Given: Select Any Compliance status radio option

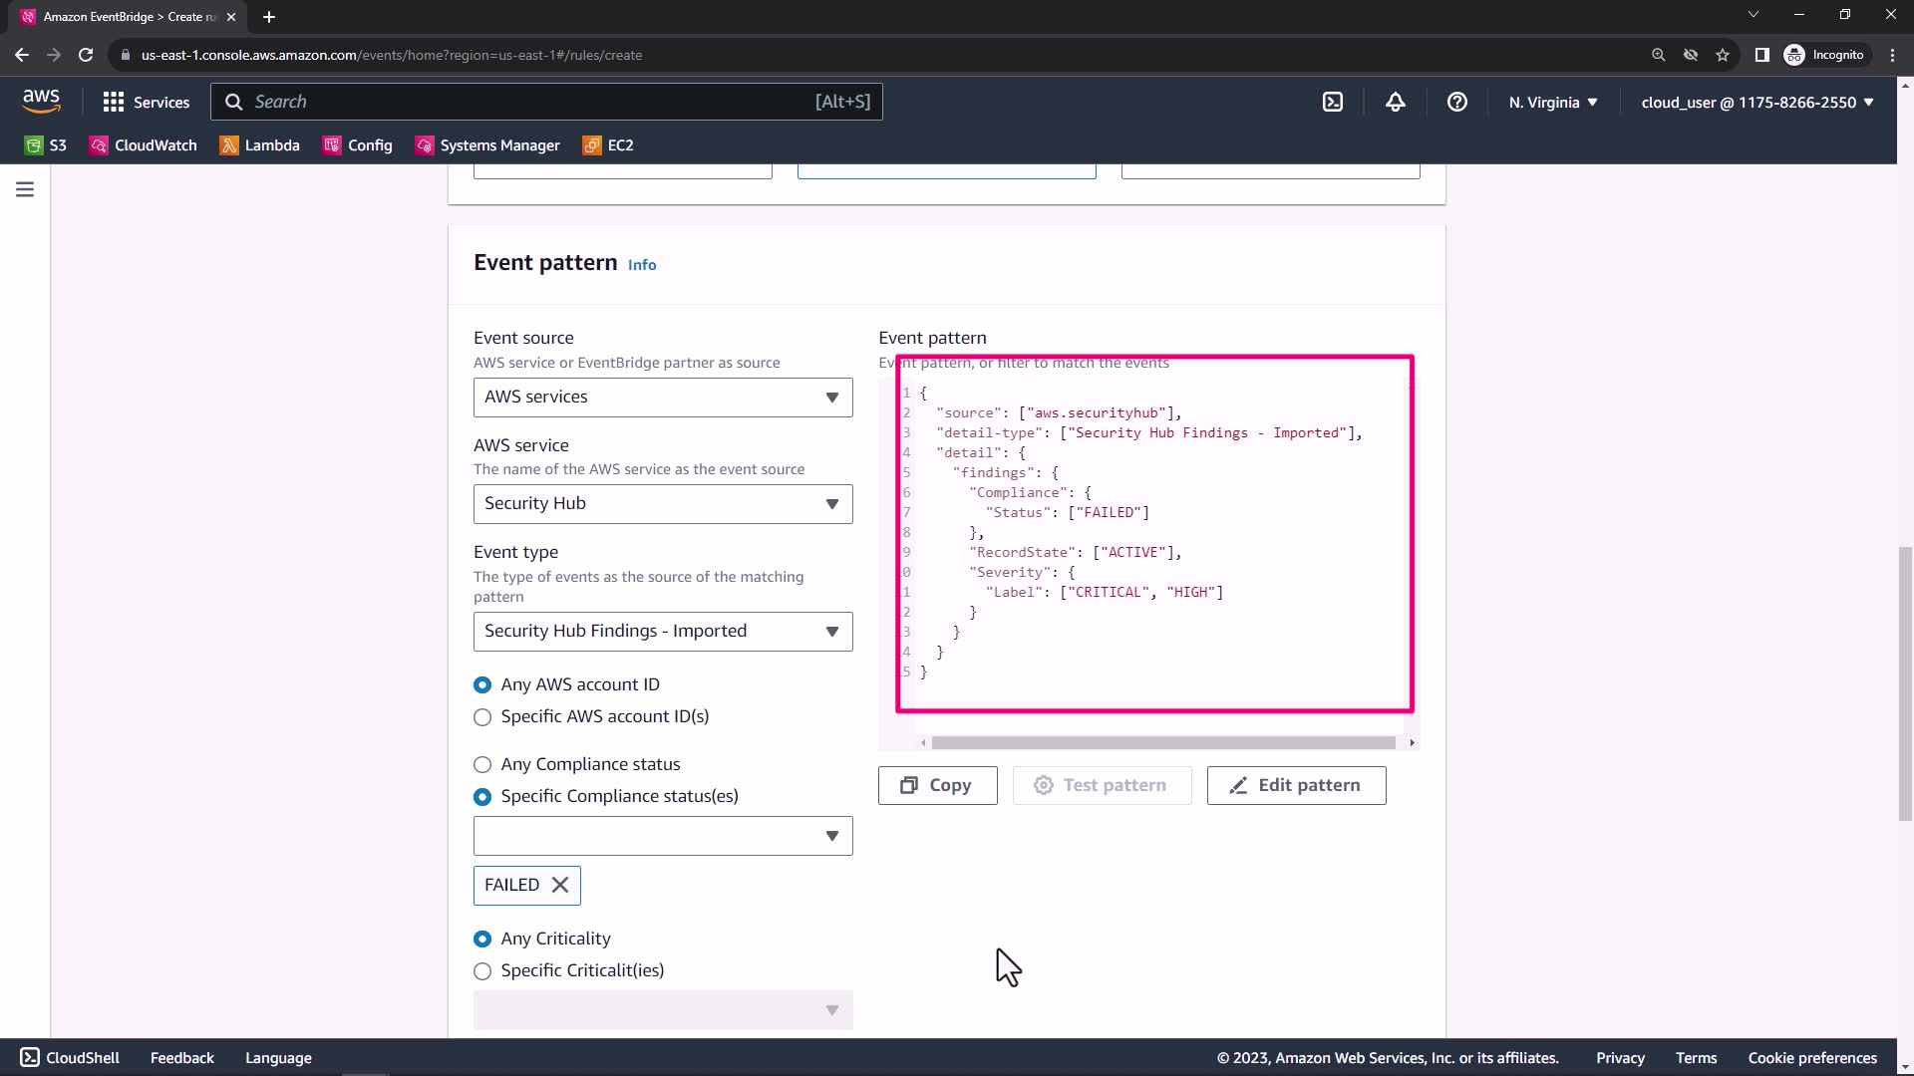Looking at the screenshot, I should coord(482,765).
